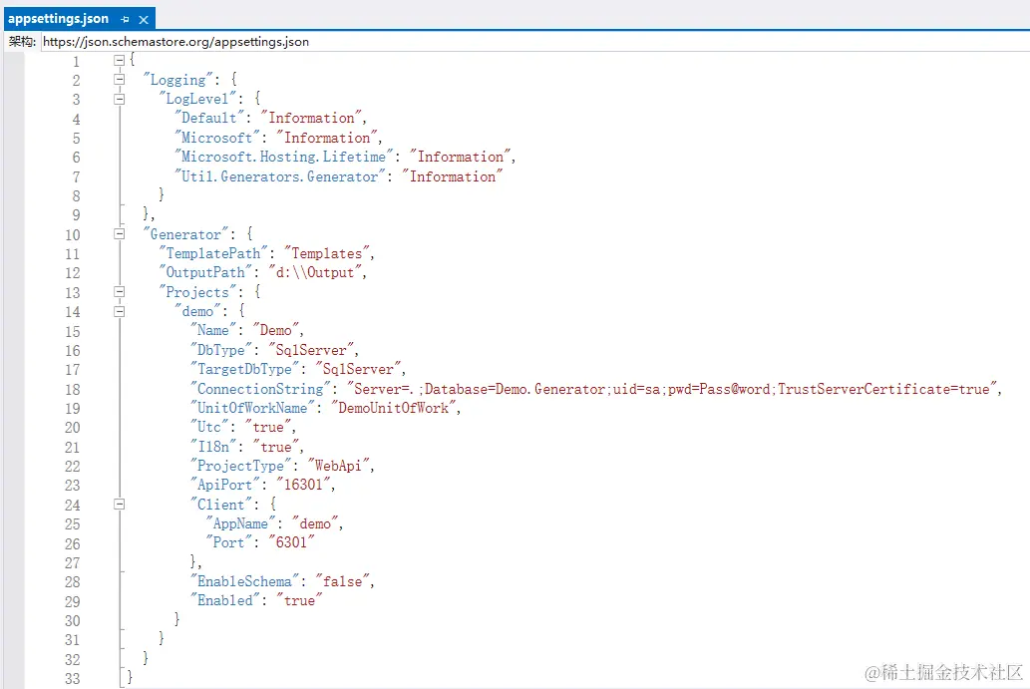Click the "false" value on line 28
This screenshot has height=689, width=1030.
(342, 581)
